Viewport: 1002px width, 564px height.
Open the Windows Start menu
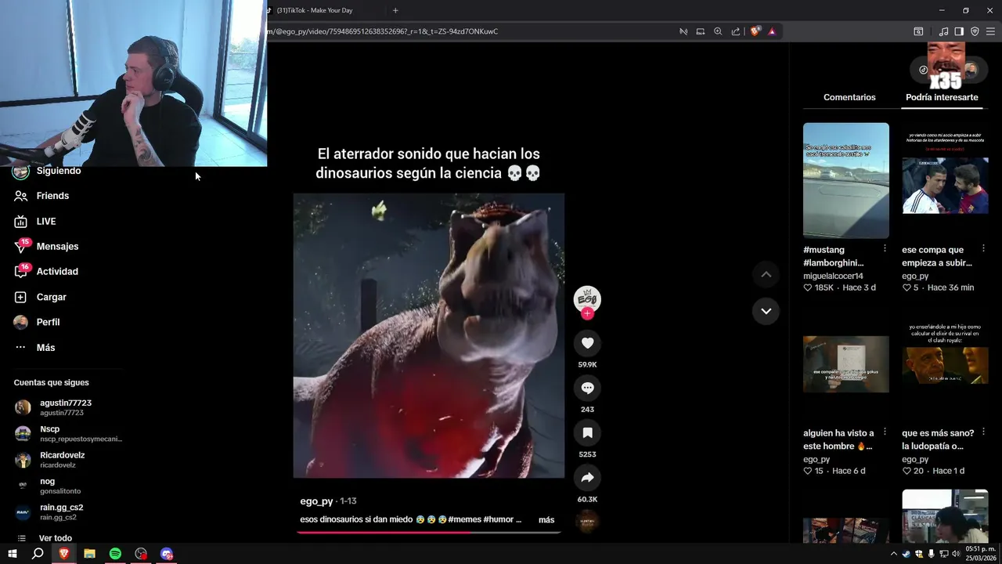(12, 554)
